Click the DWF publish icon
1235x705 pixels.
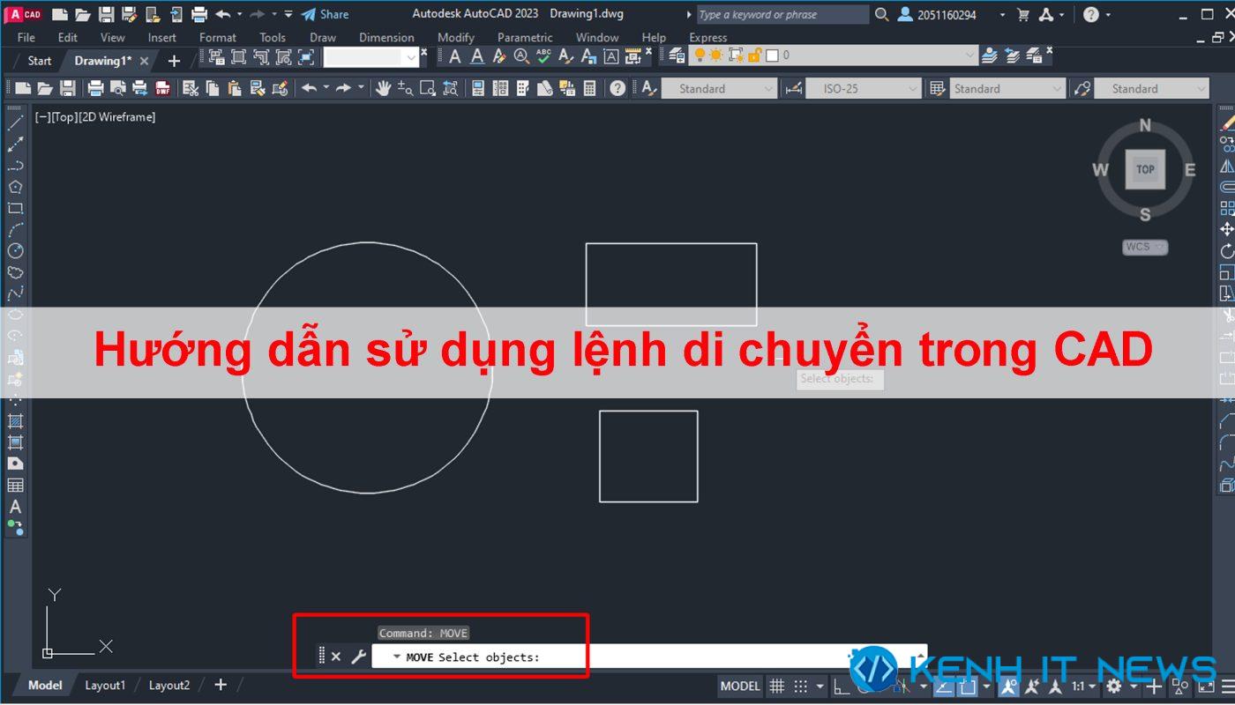click(162, 88)
